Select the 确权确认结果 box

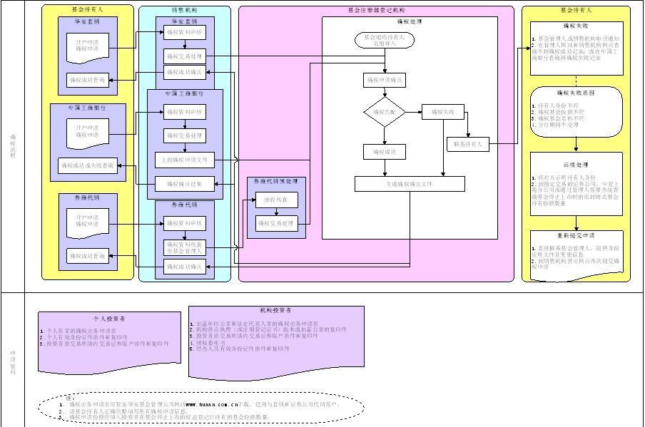click(185, 184)
